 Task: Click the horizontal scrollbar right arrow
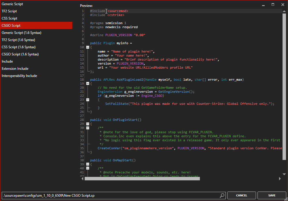280,179
